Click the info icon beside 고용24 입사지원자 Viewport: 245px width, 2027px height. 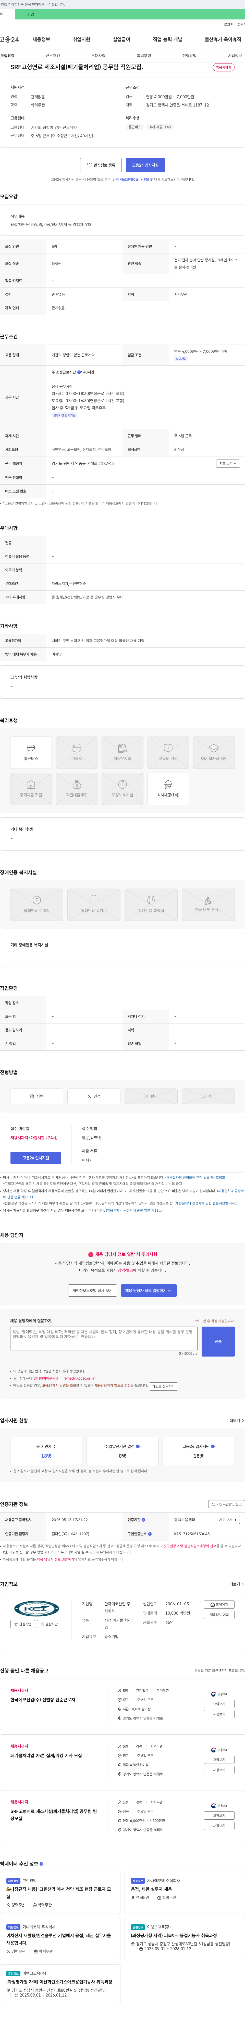click(x=213, y=1446)
